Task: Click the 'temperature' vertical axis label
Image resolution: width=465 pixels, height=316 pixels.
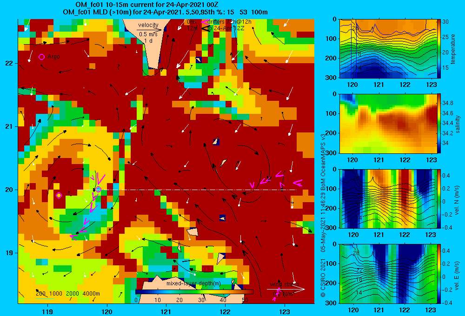Action: click(453, 49)
